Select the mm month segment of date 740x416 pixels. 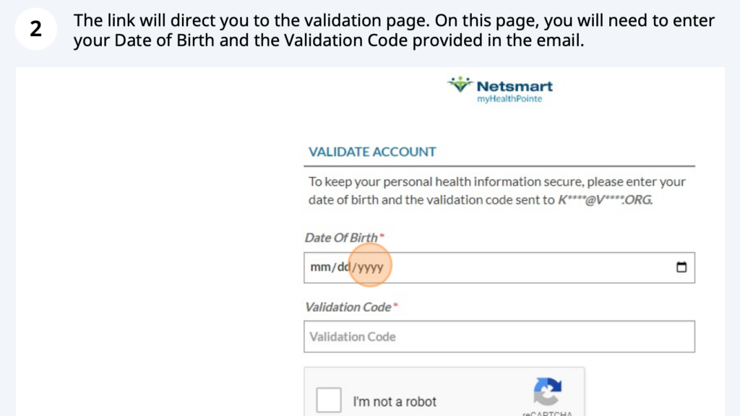click(320, 267)
